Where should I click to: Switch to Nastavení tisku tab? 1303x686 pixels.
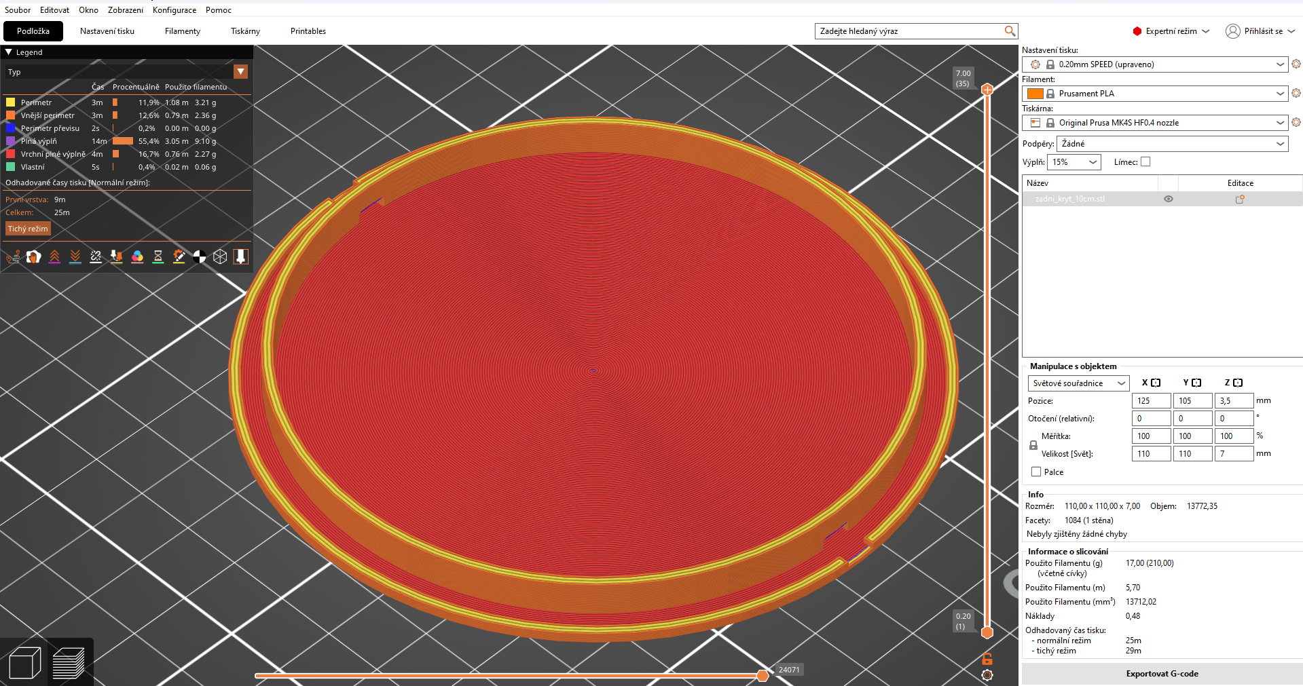point(107,31)
